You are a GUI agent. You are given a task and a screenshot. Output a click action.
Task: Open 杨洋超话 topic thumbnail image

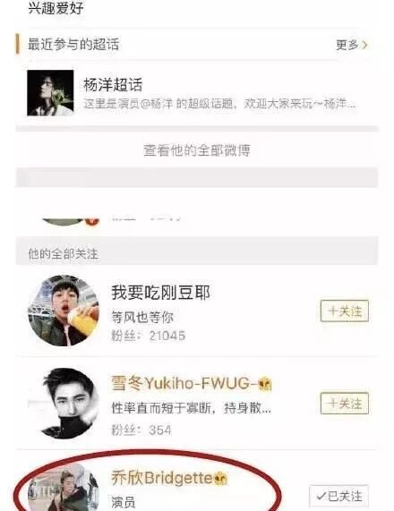[x=50, y=93]
